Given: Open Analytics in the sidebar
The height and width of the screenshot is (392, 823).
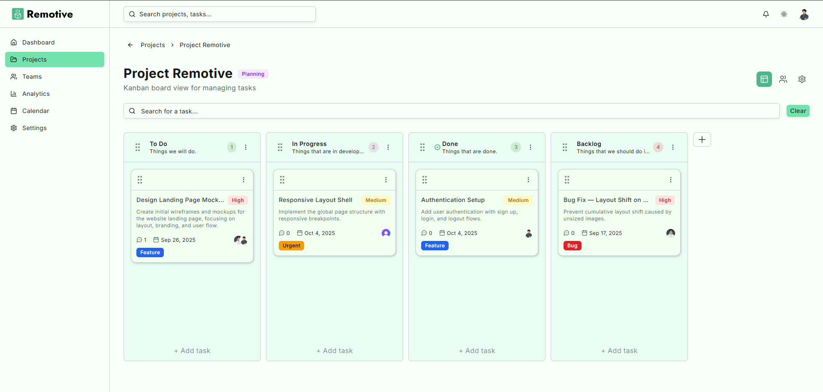Looking at the screenshot, I should [36, 94].
